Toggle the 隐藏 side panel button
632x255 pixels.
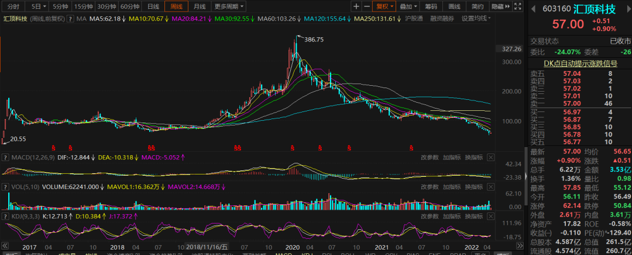pos(501,6)
